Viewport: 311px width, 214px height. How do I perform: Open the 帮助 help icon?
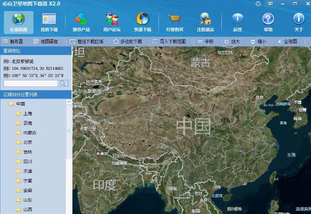coord(268,22)
